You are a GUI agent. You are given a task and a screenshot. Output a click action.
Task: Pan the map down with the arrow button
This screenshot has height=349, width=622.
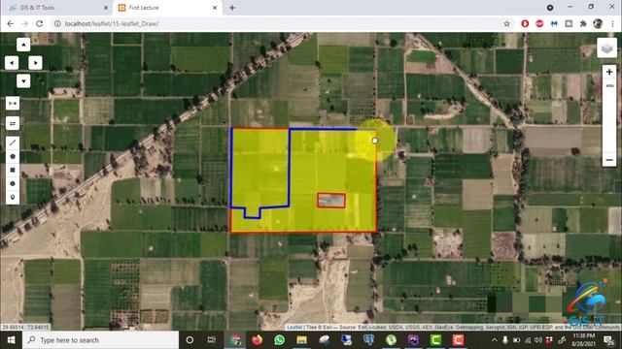23,81
